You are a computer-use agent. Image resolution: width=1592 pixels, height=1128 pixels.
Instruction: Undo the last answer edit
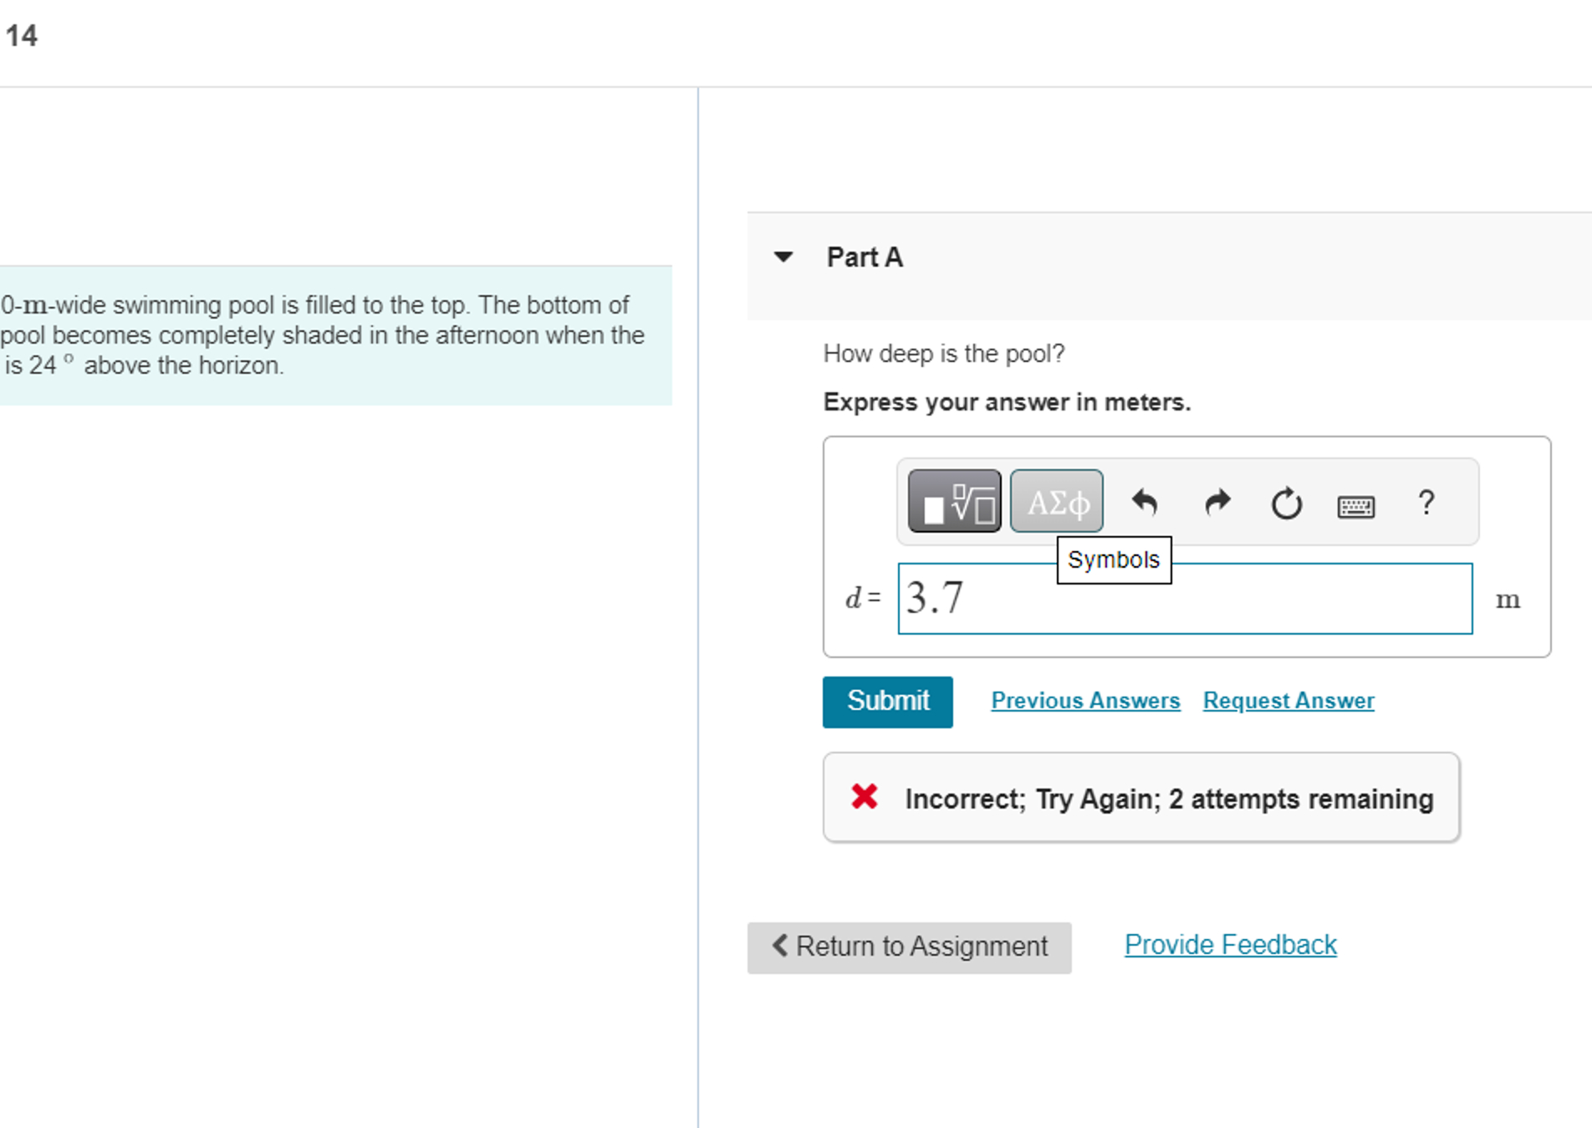tap(1146, 503)
